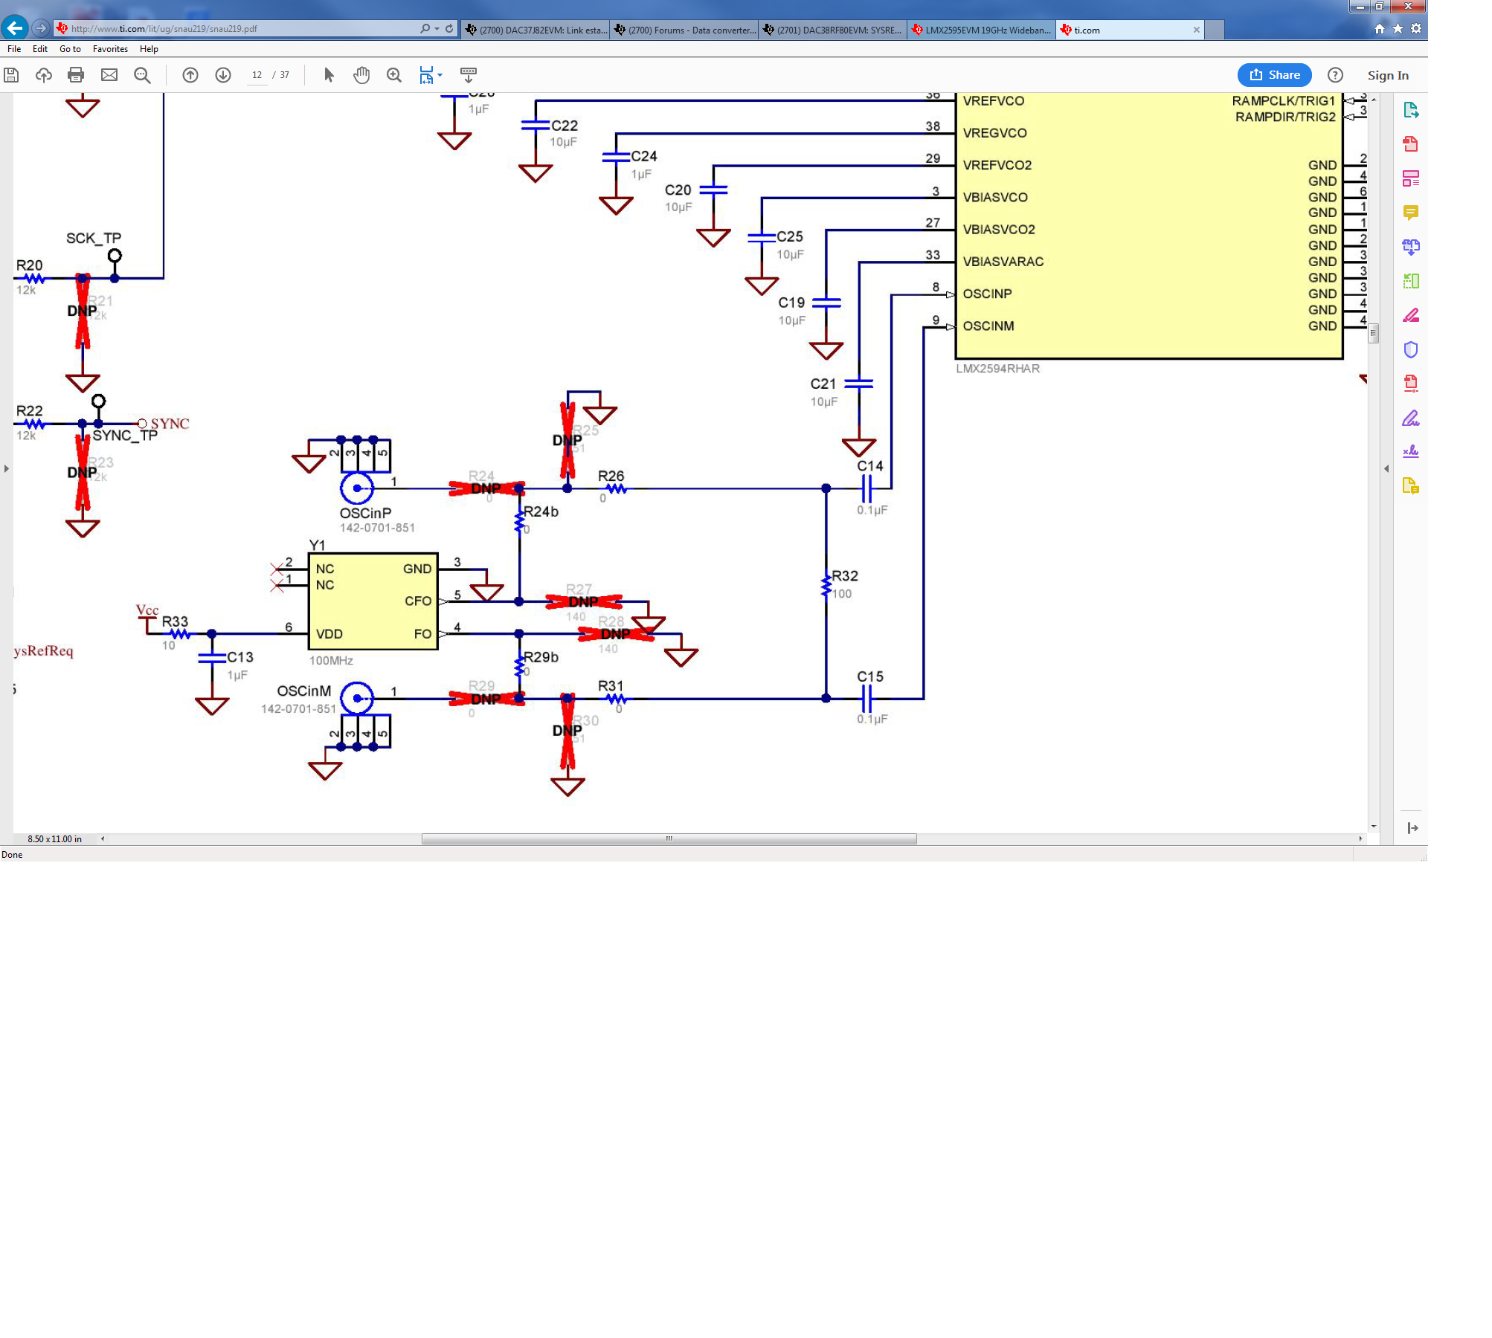Click the zoom in magnifier

394,75
